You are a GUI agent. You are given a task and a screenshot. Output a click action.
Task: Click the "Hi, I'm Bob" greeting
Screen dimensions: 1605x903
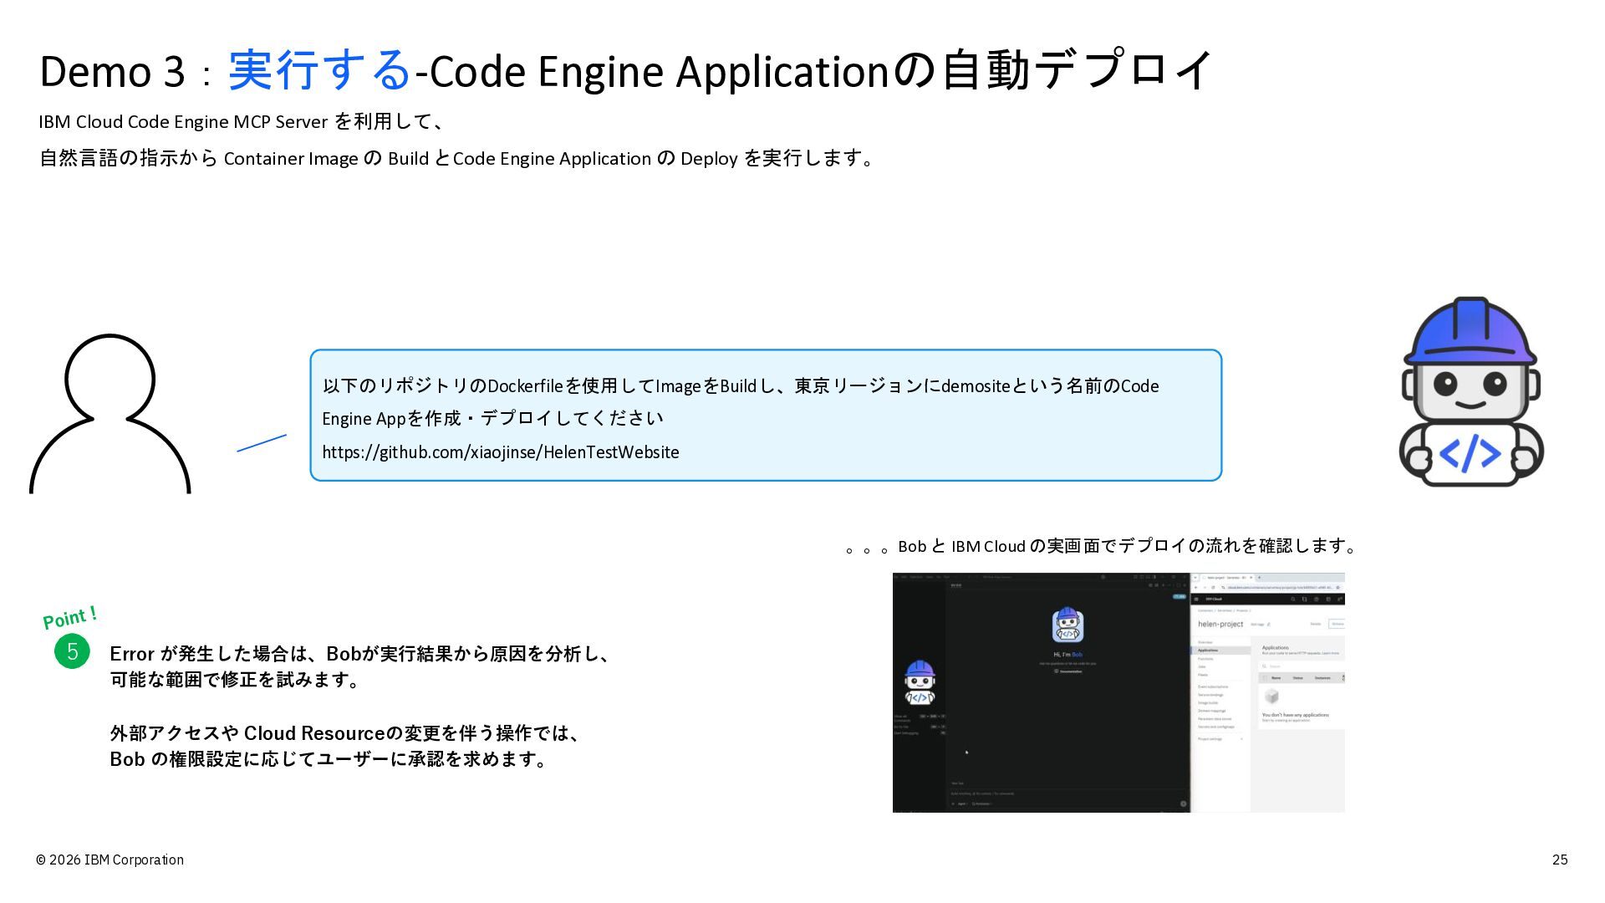tap(1067, 654)
